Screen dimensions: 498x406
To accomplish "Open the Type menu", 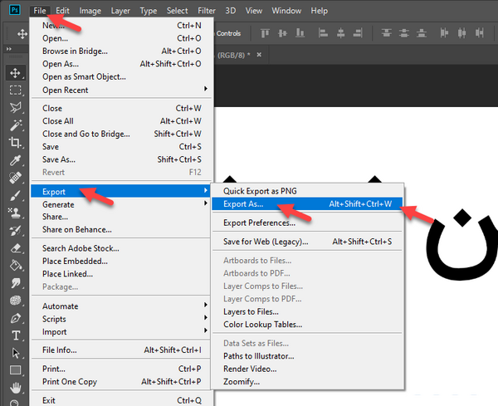I will pyautogui.click(x=149, y=11).
